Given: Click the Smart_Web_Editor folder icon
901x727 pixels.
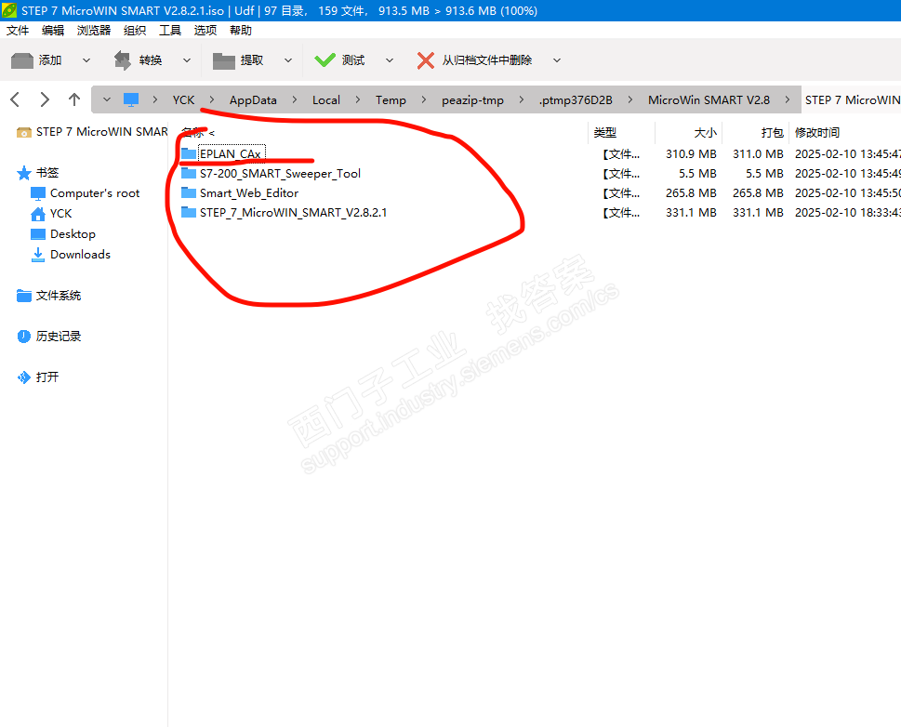Looking at the screenshot, I should tap(189, 192).
